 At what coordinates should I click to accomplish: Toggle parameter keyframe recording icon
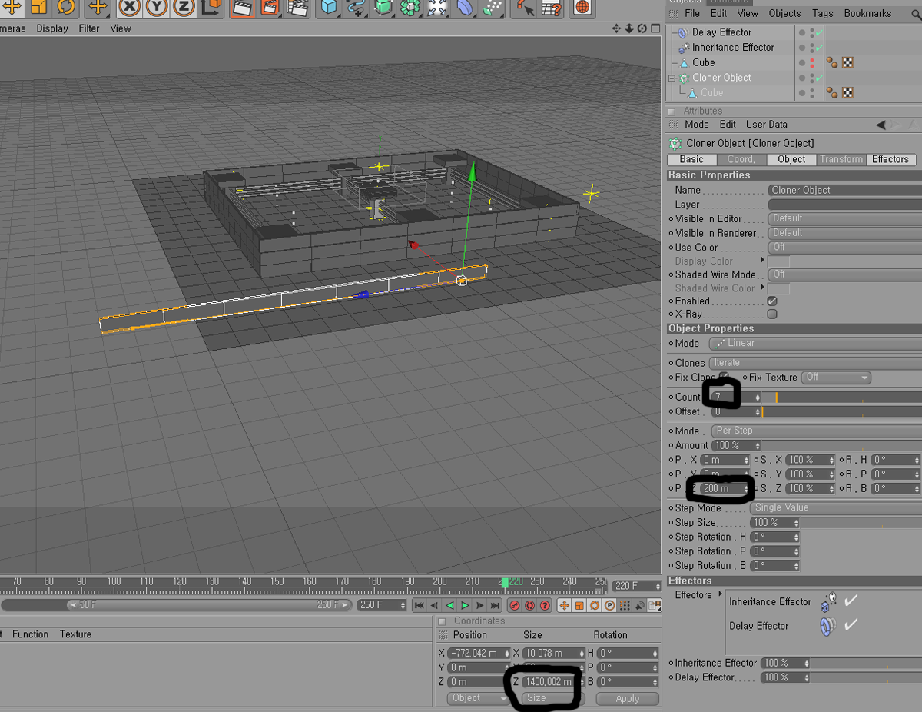click(x=609, y=606)
